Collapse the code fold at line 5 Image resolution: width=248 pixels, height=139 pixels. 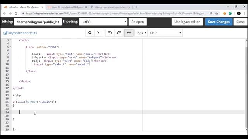(10, 47)
